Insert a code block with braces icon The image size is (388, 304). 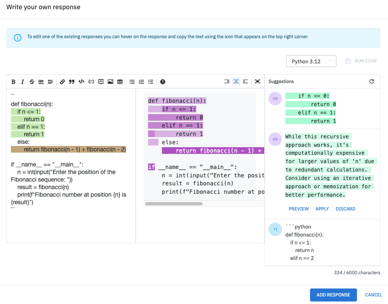[x=91, y=82]
